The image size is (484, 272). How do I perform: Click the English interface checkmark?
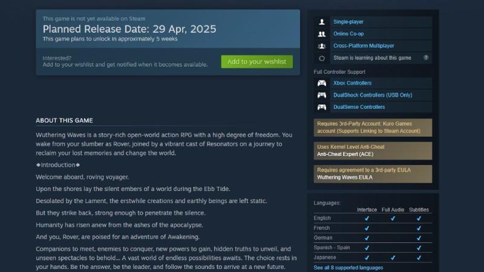(367, 218)
